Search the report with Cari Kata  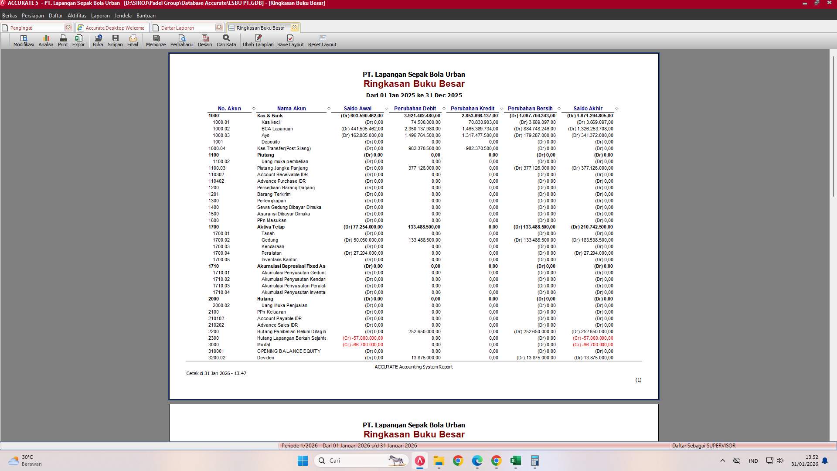tap(225, 41)
